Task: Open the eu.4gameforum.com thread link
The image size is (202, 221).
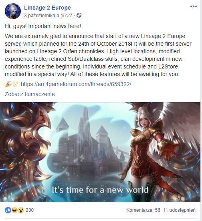Action: 76,84
